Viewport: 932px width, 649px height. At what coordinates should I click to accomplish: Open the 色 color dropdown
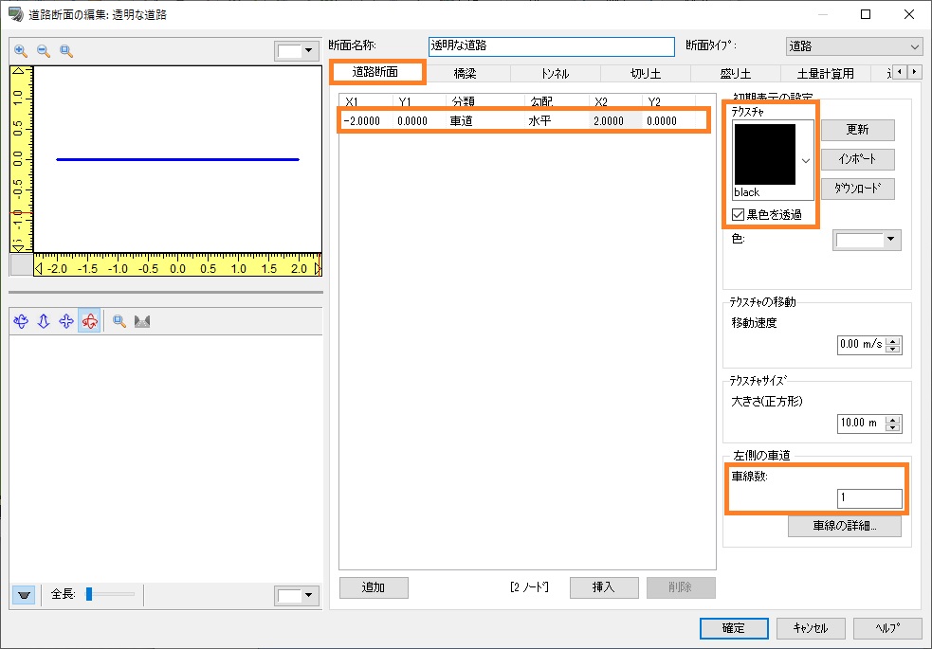[x=867, y=240]
